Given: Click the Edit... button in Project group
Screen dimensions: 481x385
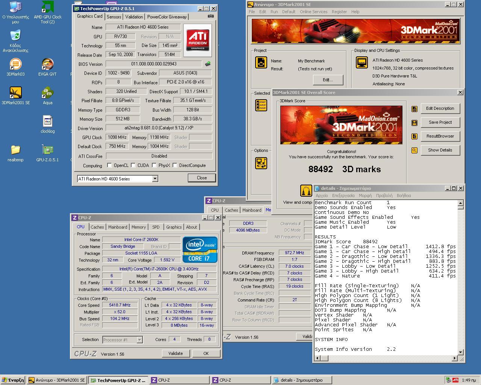Looking at the screenshot, I should [328, 80].
